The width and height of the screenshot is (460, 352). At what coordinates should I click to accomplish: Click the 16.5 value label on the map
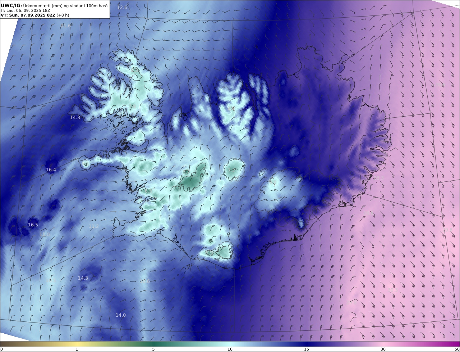(x=33, y=225)
